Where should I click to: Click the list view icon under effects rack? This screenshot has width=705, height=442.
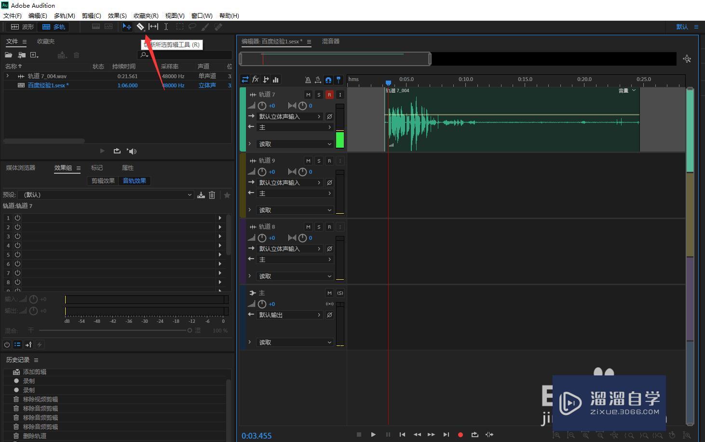[17, 345]
